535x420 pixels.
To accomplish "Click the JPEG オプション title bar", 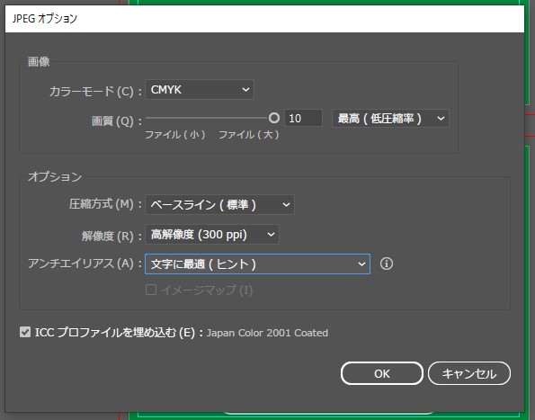I will 264,19.
